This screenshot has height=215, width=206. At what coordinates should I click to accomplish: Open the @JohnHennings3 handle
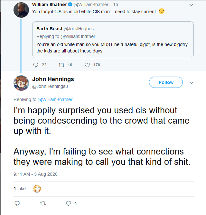coord(50,86)
